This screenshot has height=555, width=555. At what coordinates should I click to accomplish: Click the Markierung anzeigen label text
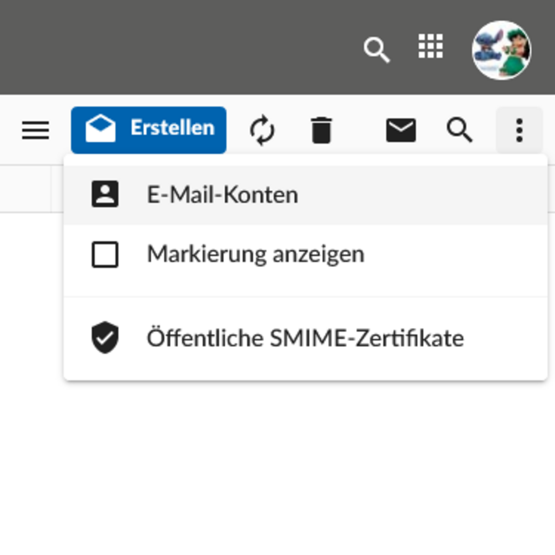point(255,254)
